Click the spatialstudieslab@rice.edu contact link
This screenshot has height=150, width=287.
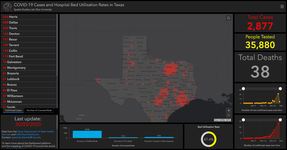pyautogui.click(x=28, y=137)
